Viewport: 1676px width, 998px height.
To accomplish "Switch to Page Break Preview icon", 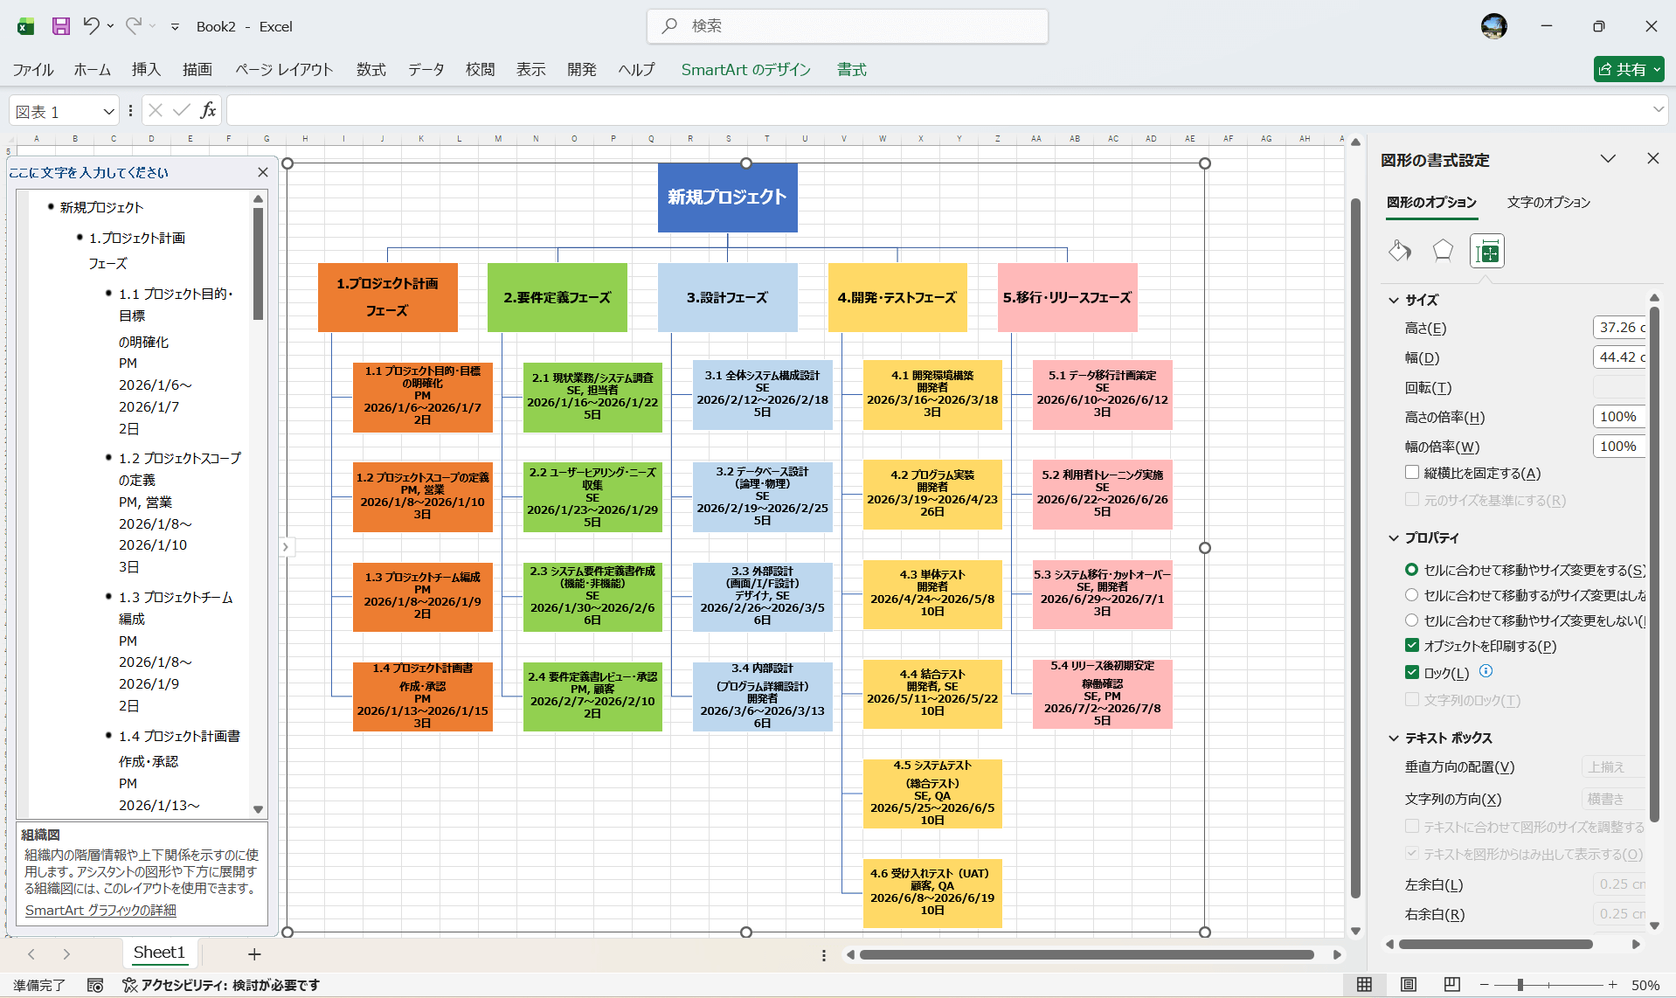I will pos(1451,985).
